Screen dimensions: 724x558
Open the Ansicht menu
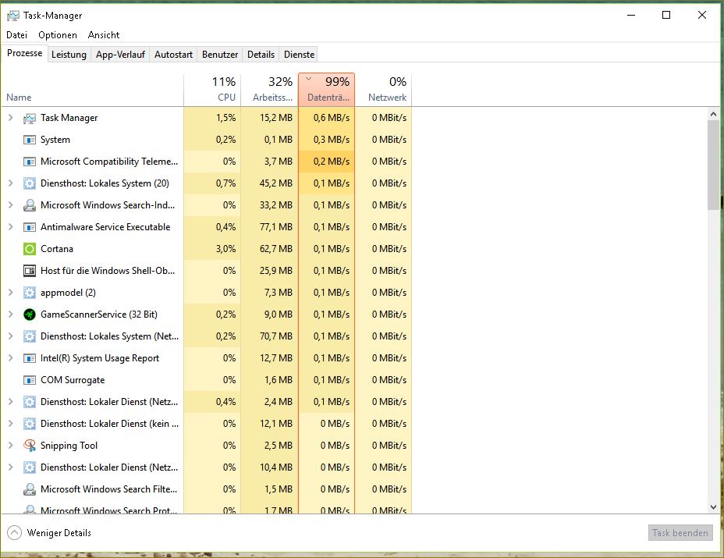pos(104,35)
